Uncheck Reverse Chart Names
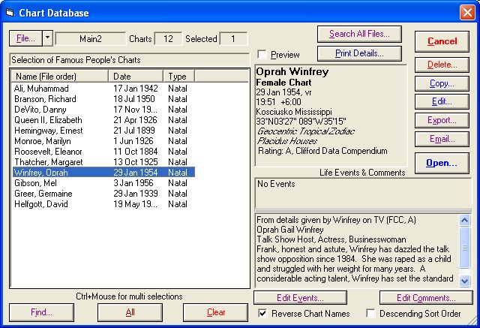 (x=262, y=314)
